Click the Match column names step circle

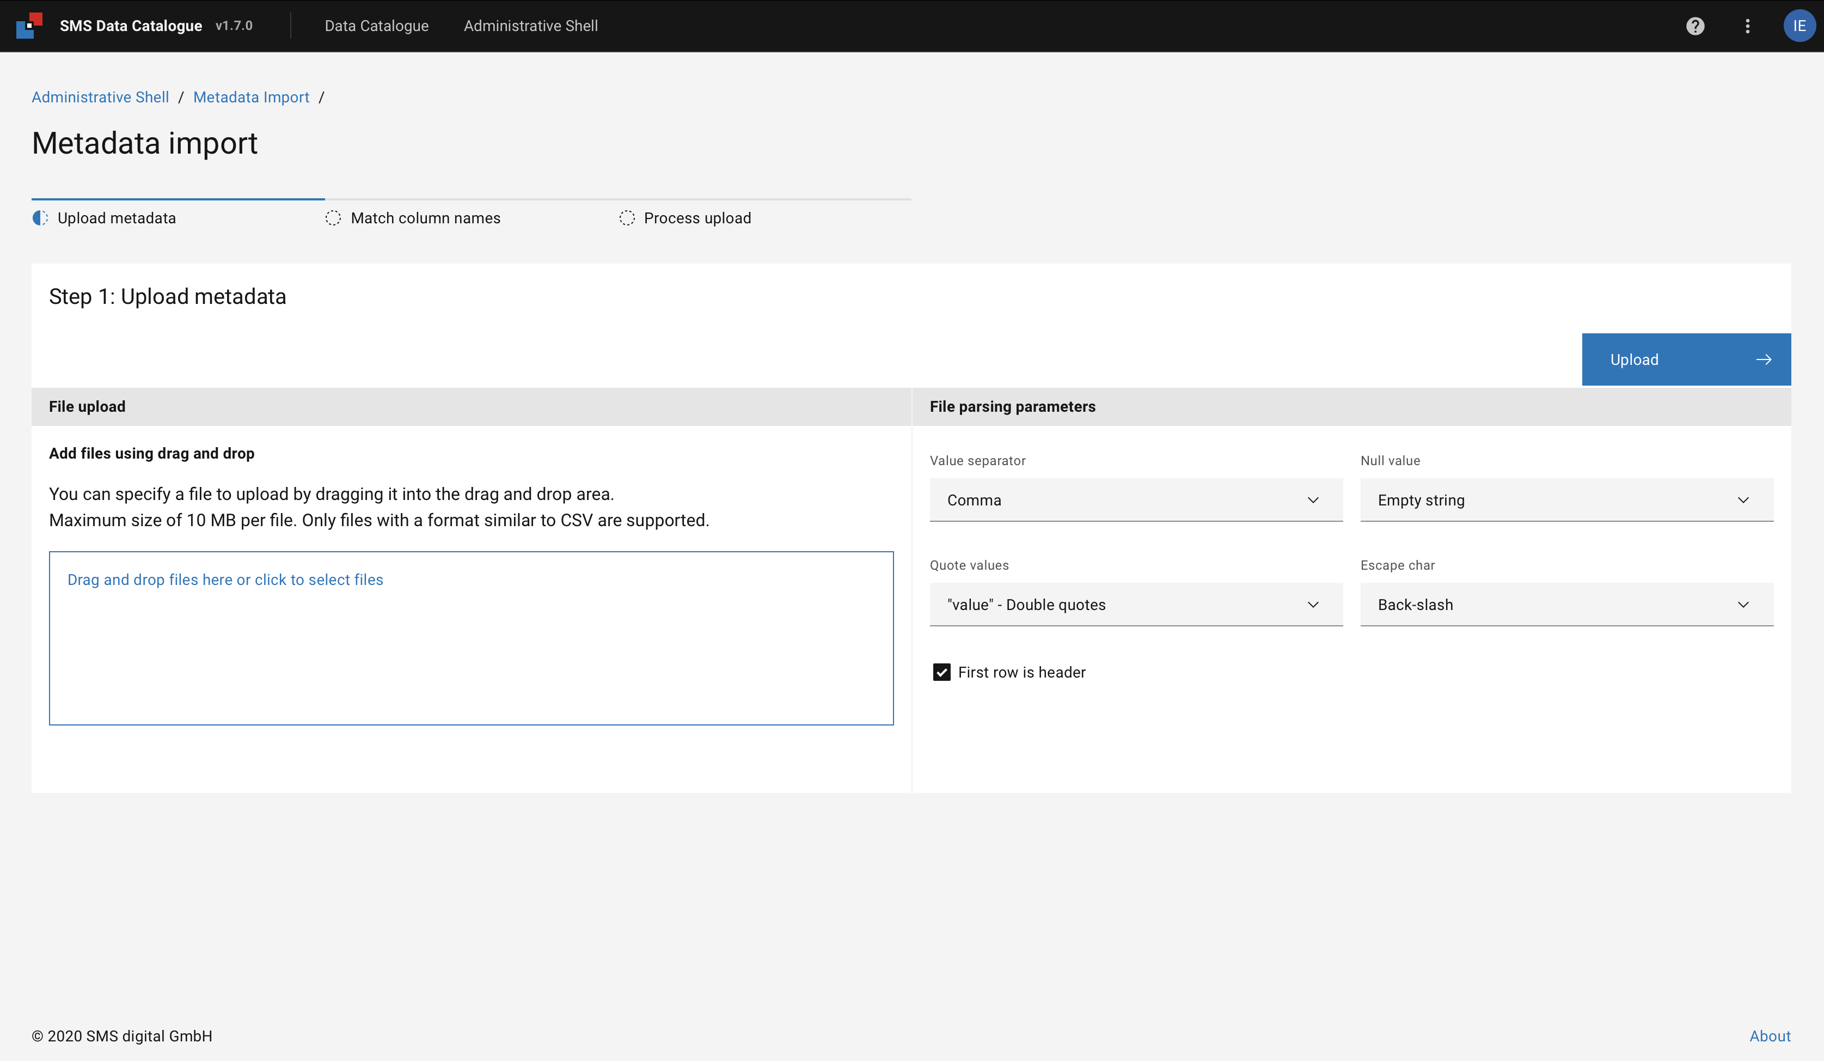click(333, 218)
